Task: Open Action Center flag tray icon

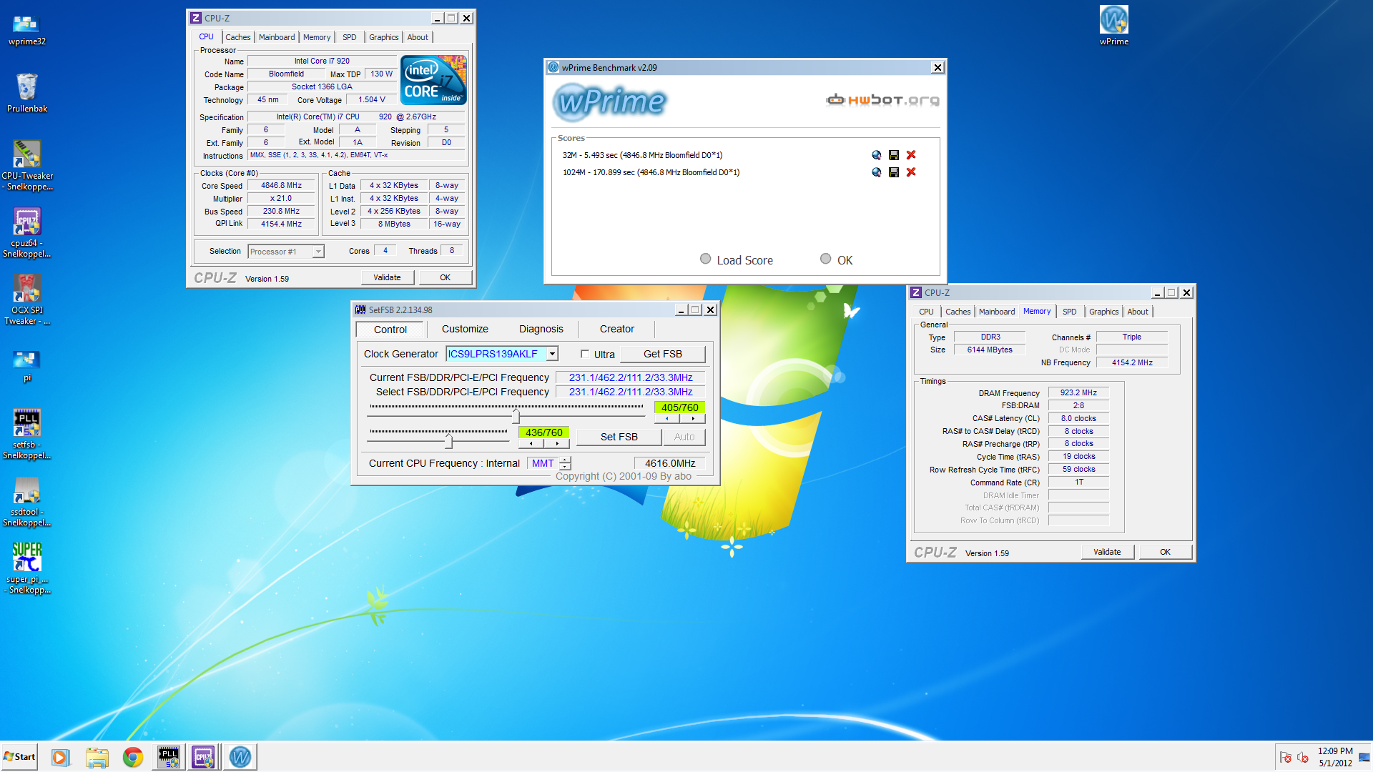Action: (x=1286, y=758)
